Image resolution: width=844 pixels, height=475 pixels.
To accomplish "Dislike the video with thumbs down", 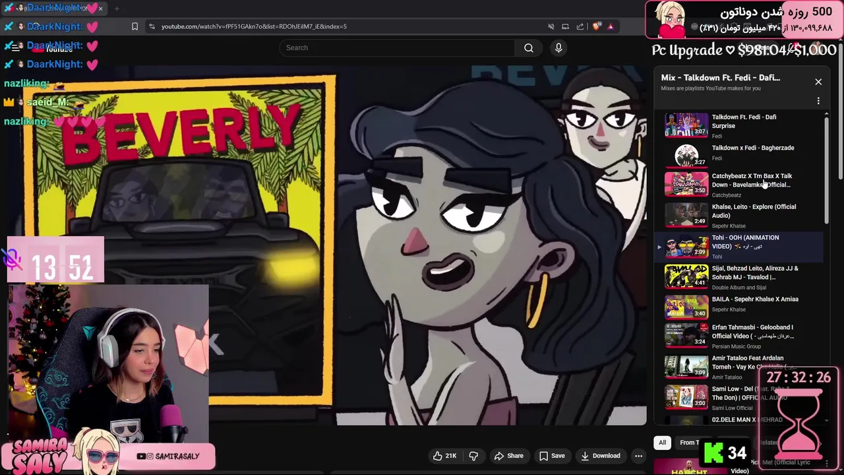I will [x=473, y=456].
